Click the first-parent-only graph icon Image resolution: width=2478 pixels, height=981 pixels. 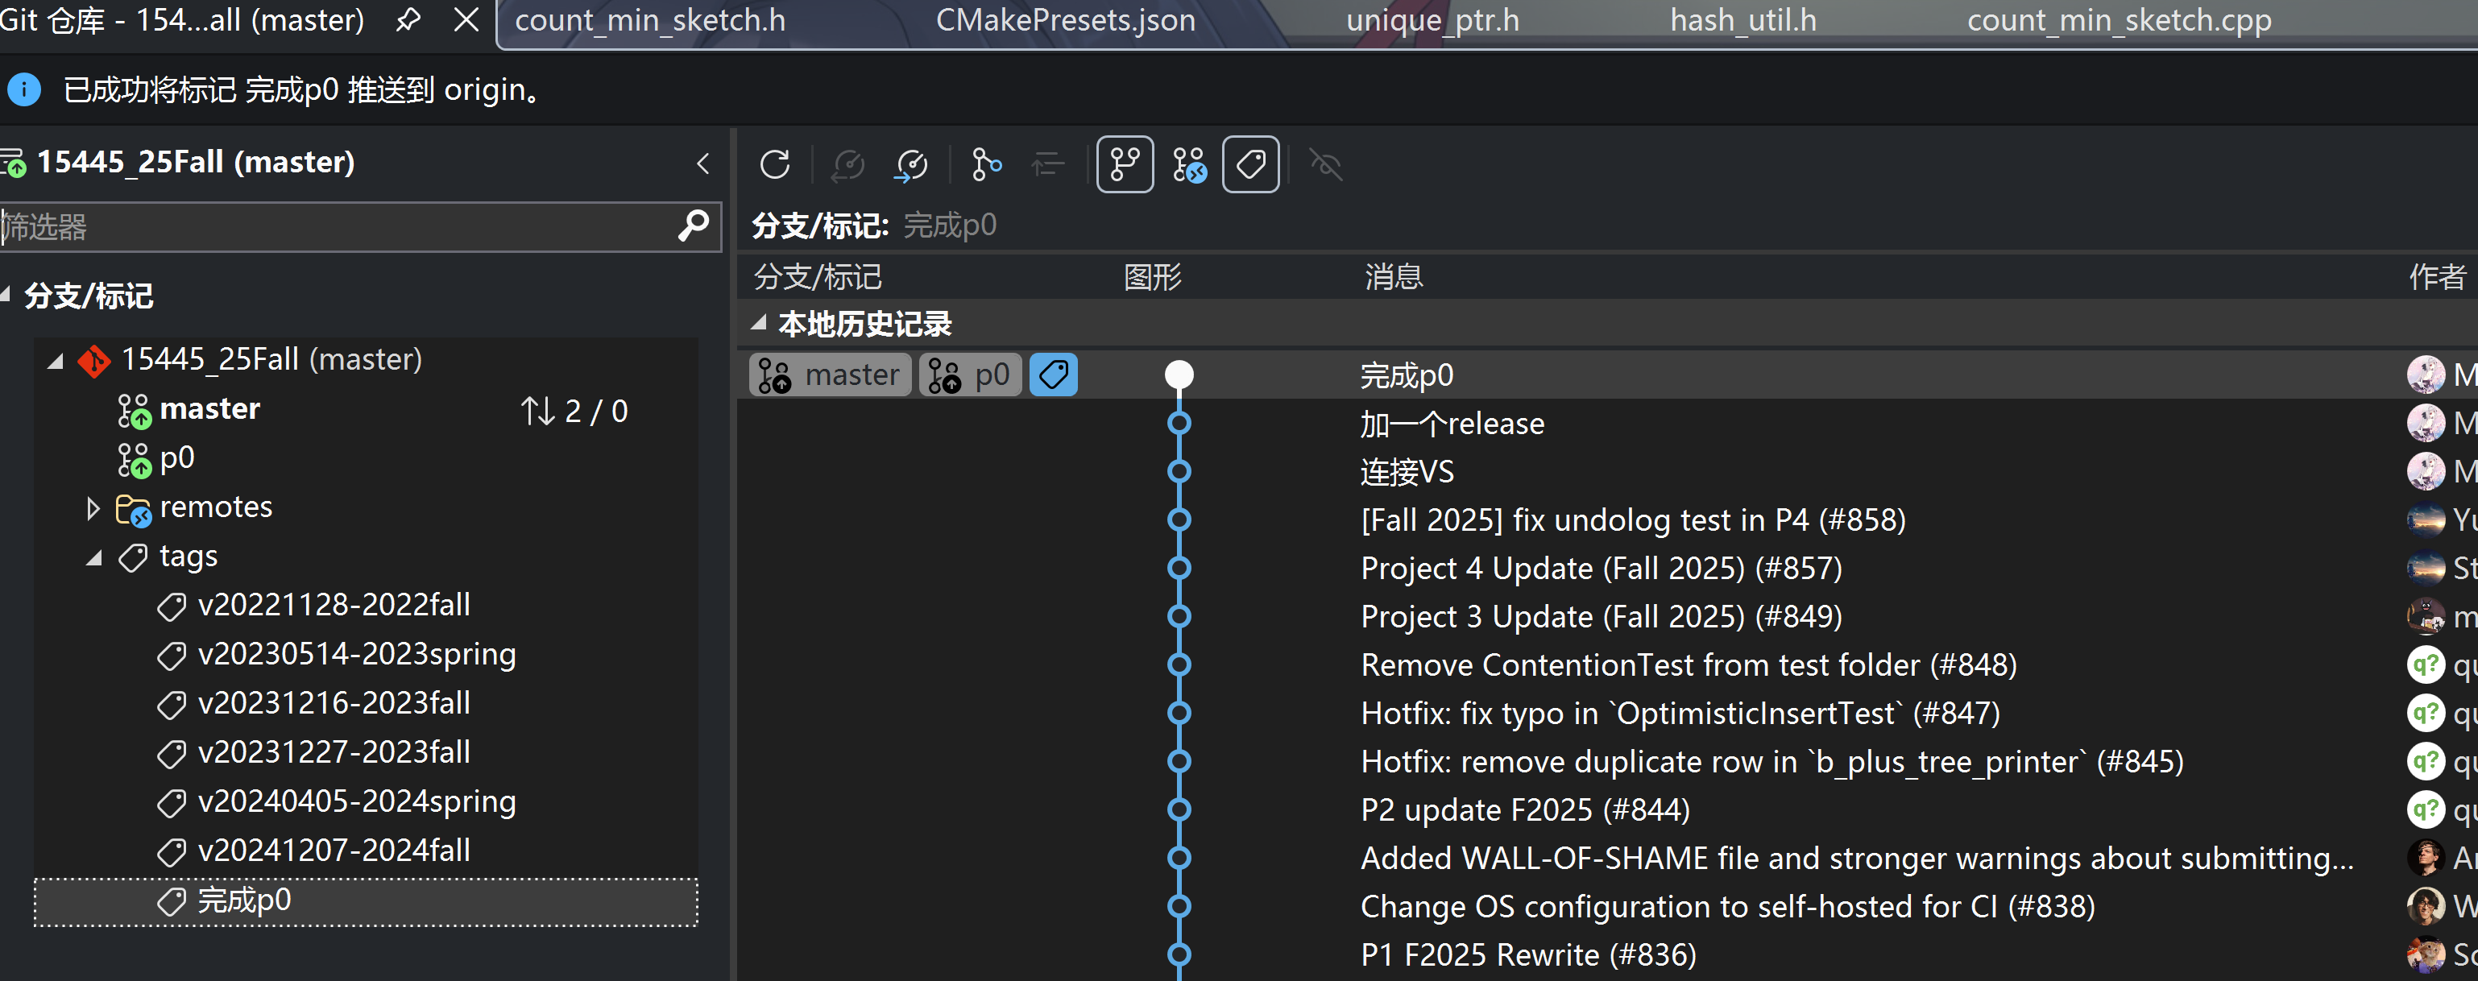pos(986,164)
